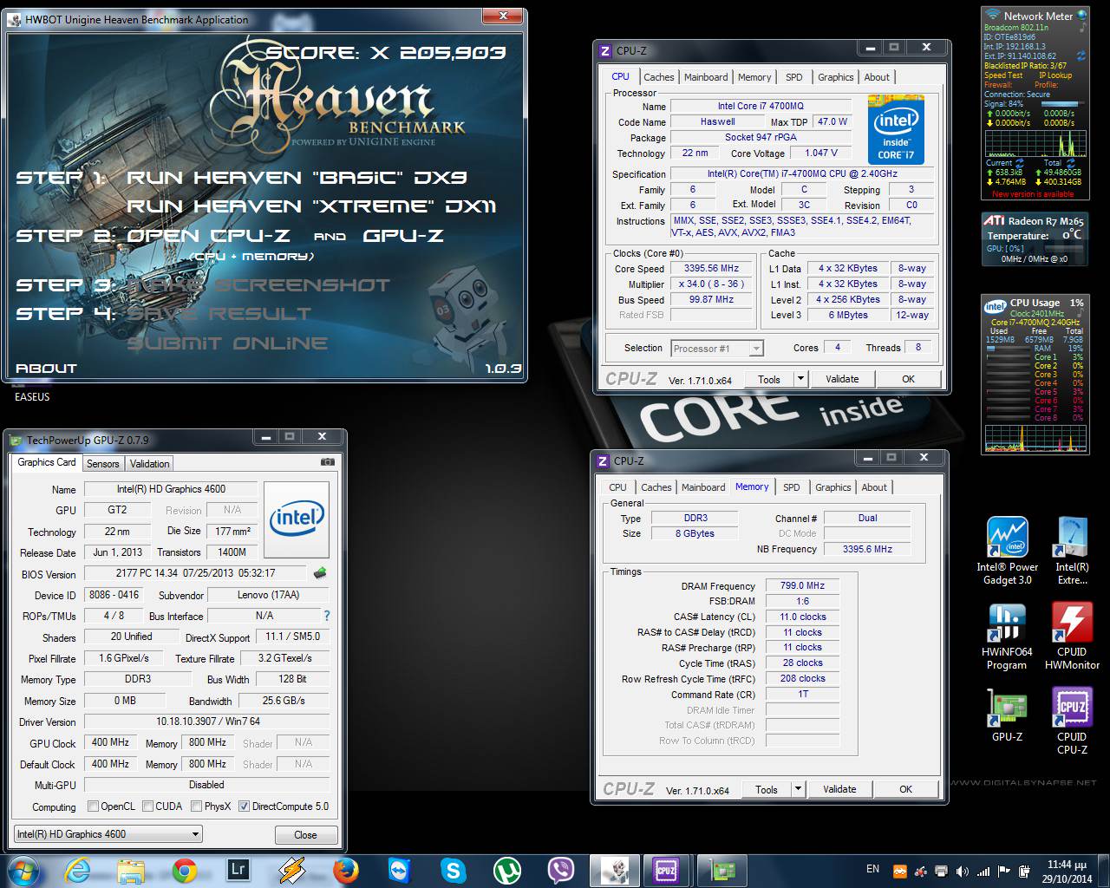The image size is (1110, 888).
Task: Switch to GPU-Z taskbar button
Action: coord(720,870)
